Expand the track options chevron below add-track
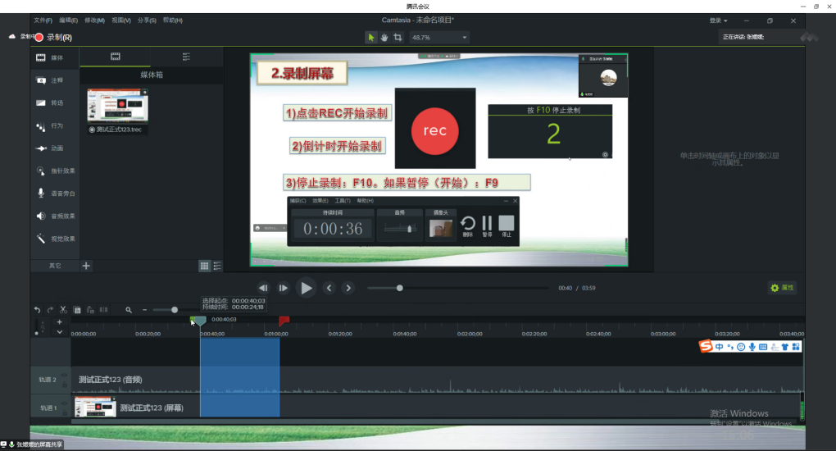The height and width of the screenshot is (451, 836). [59, 332]
